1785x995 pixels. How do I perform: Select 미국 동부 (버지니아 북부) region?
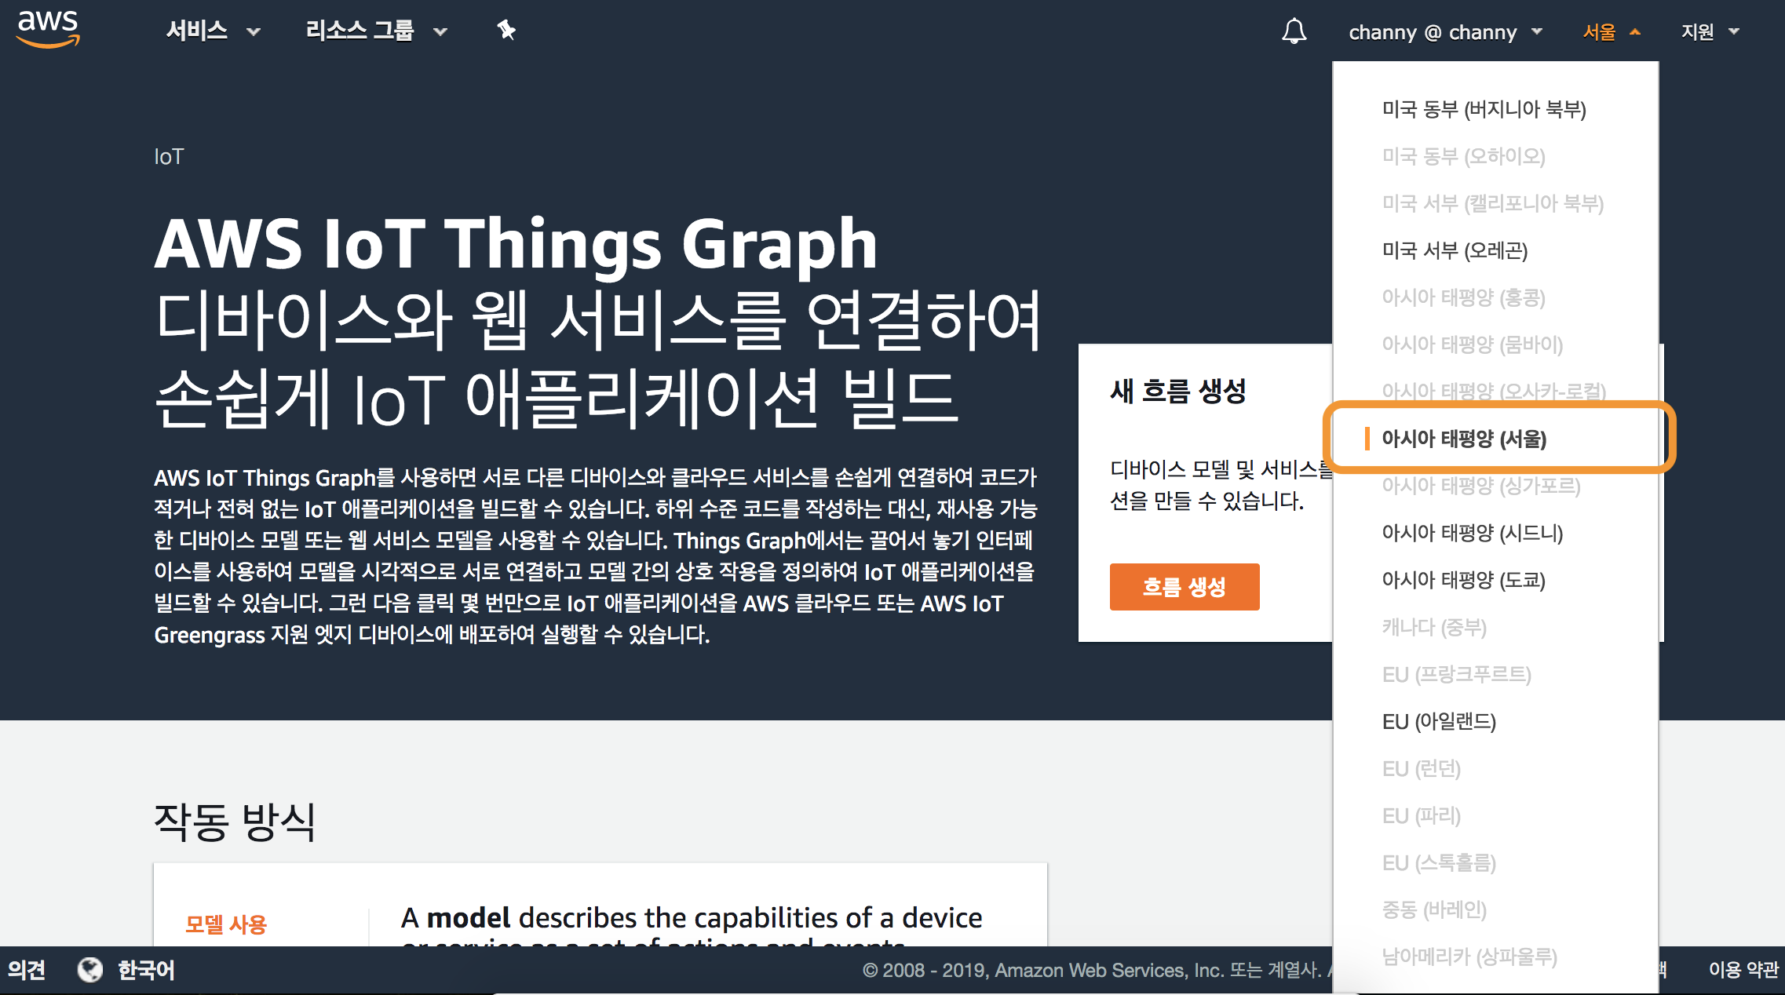(1484, 109)
